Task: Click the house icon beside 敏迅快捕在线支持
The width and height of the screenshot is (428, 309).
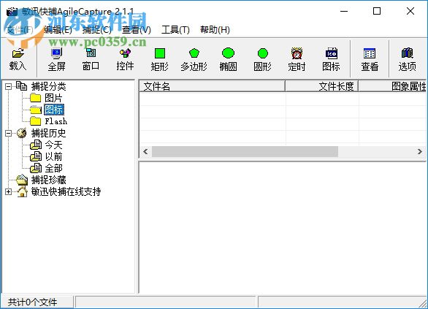Action: [23, 191]
